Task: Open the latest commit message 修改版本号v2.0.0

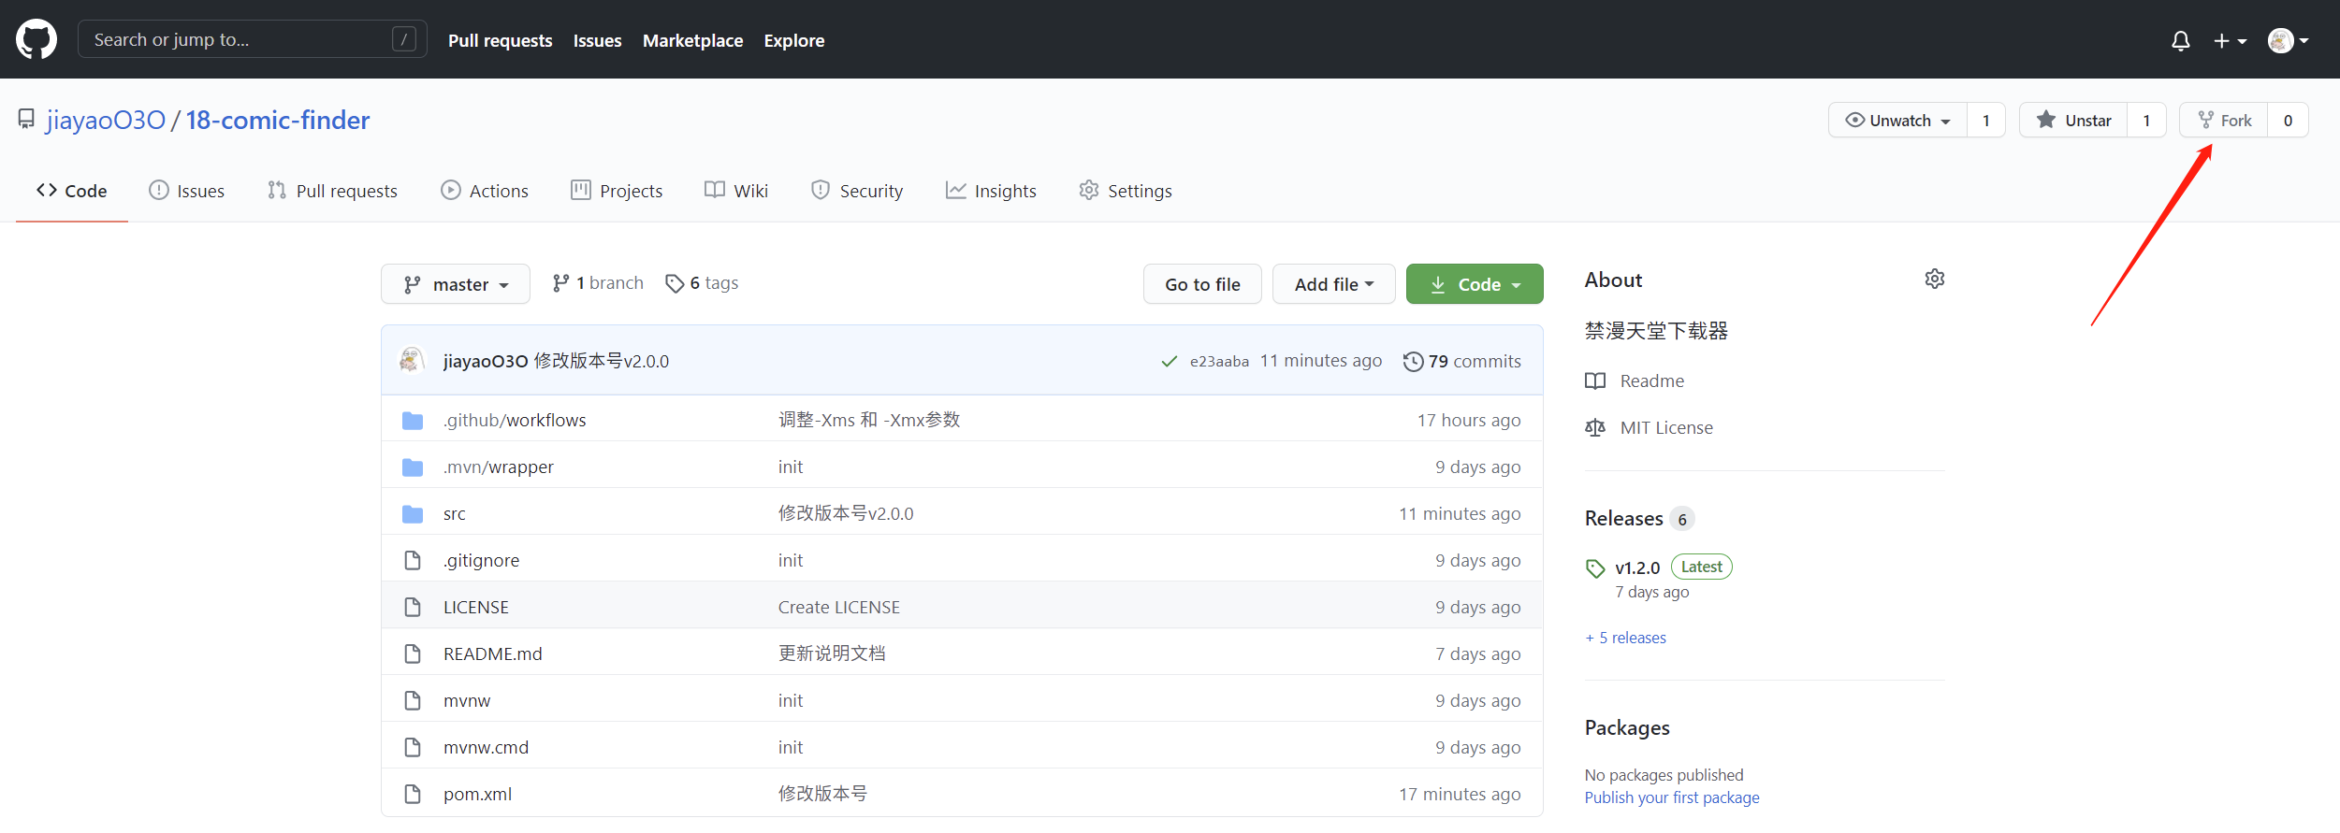Action: 601,361
